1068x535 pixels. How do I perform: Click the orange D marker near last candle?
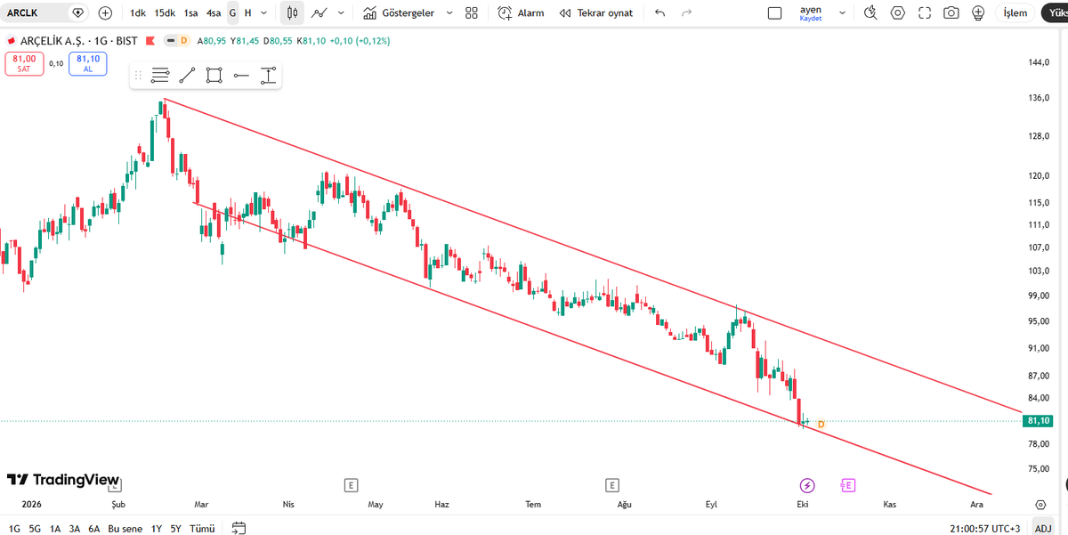(821, 425)
